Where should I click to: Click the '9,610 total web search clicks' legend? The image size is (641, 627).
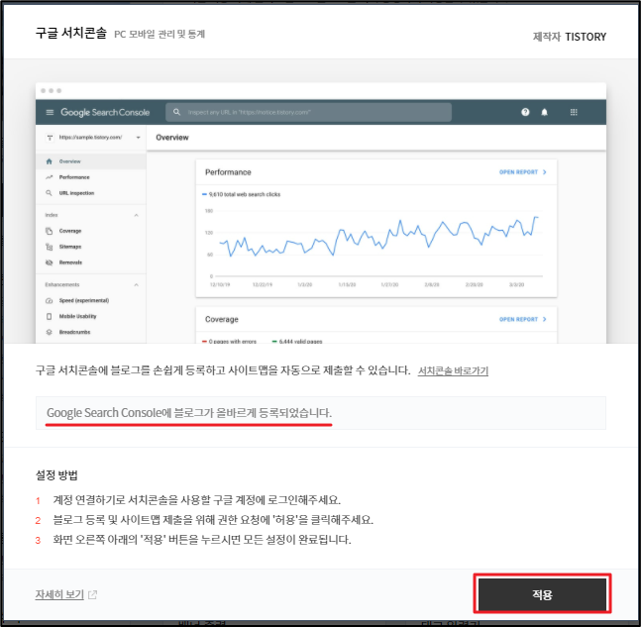tap(241, 194)
